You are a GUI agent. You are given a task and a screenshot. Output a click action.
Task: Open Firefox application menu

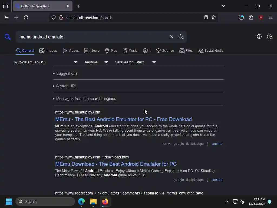(x=271, y=17)
